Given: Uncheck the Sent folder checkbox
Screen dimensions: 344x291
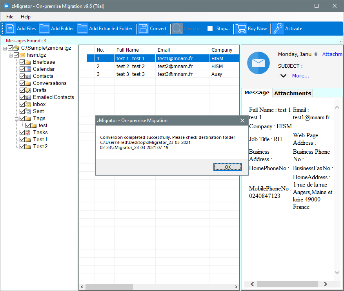Looking at the screenshot, I should point(22,111).
